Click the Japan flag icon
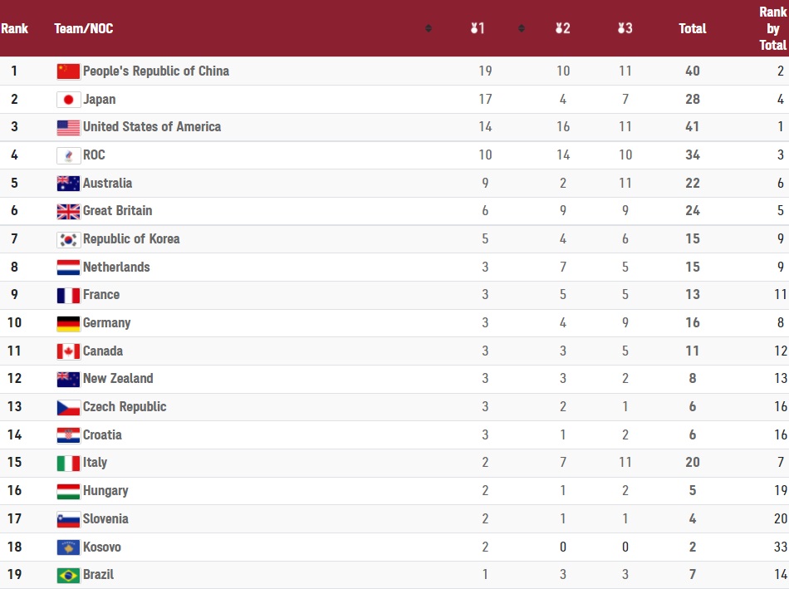 (x=68, y=100)
